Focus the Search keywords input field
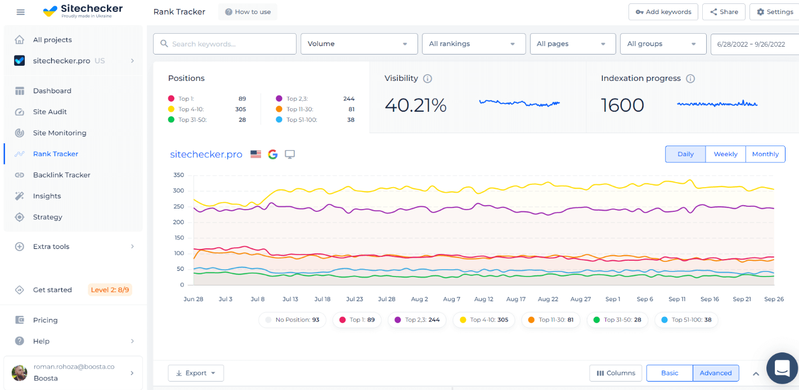The height and width of the screenshot is (390, 799). pyautogui.click(x=225, y=44)
